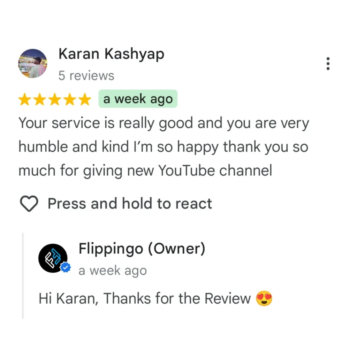Tap the heart reaction icon
The width and height of the screenshot is (357, 357).
pos(29,204)
